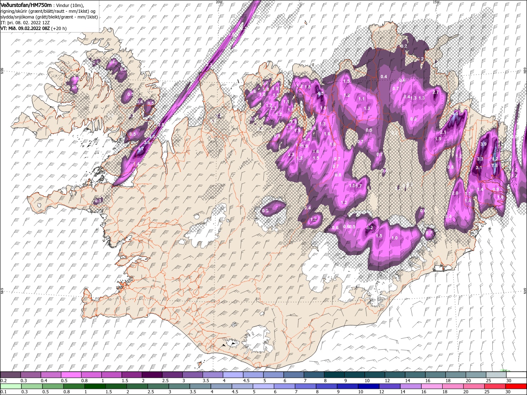The height and width of the screenshot is (395, 527).
Task: Click the 'VT: Mið. 09.02.2022 08Z' valid time
Action: pos(25,28)
